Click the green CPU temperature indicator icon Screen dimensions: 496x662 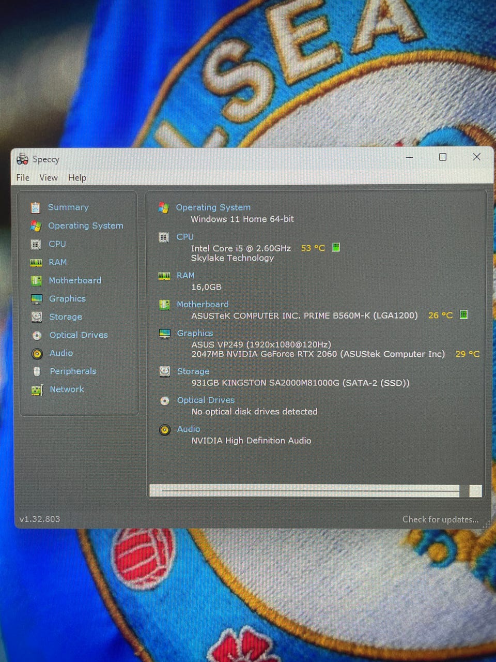click(336, 247)
